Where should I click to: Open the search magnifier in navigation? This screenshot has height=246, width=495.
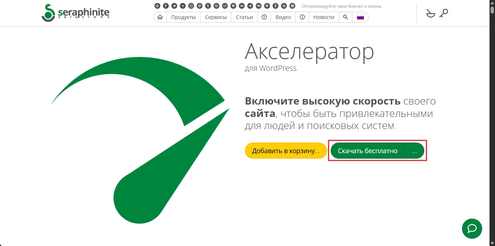345,17
